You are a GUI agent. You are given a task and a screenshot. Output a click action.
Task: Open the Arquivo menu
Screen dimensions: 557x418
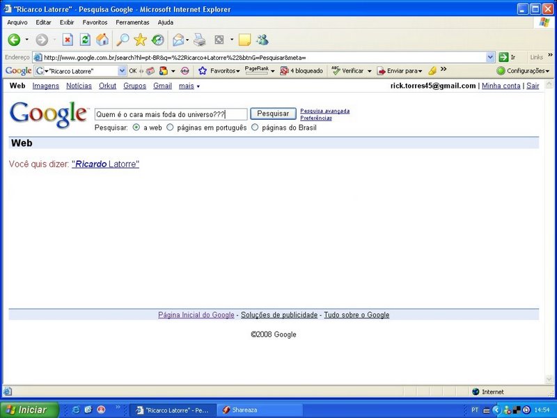coord(17,22)
